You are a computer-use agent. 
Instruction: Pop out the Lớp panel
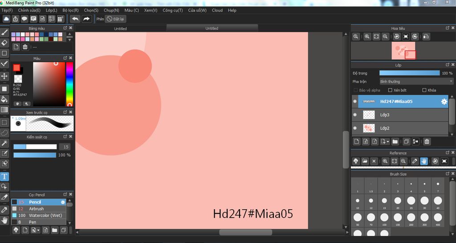448,65
